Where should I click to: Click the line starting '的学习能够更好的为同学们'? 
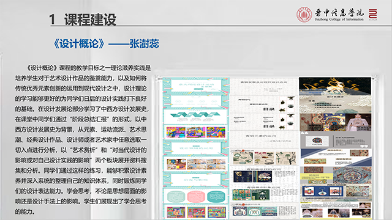(81, 98)
